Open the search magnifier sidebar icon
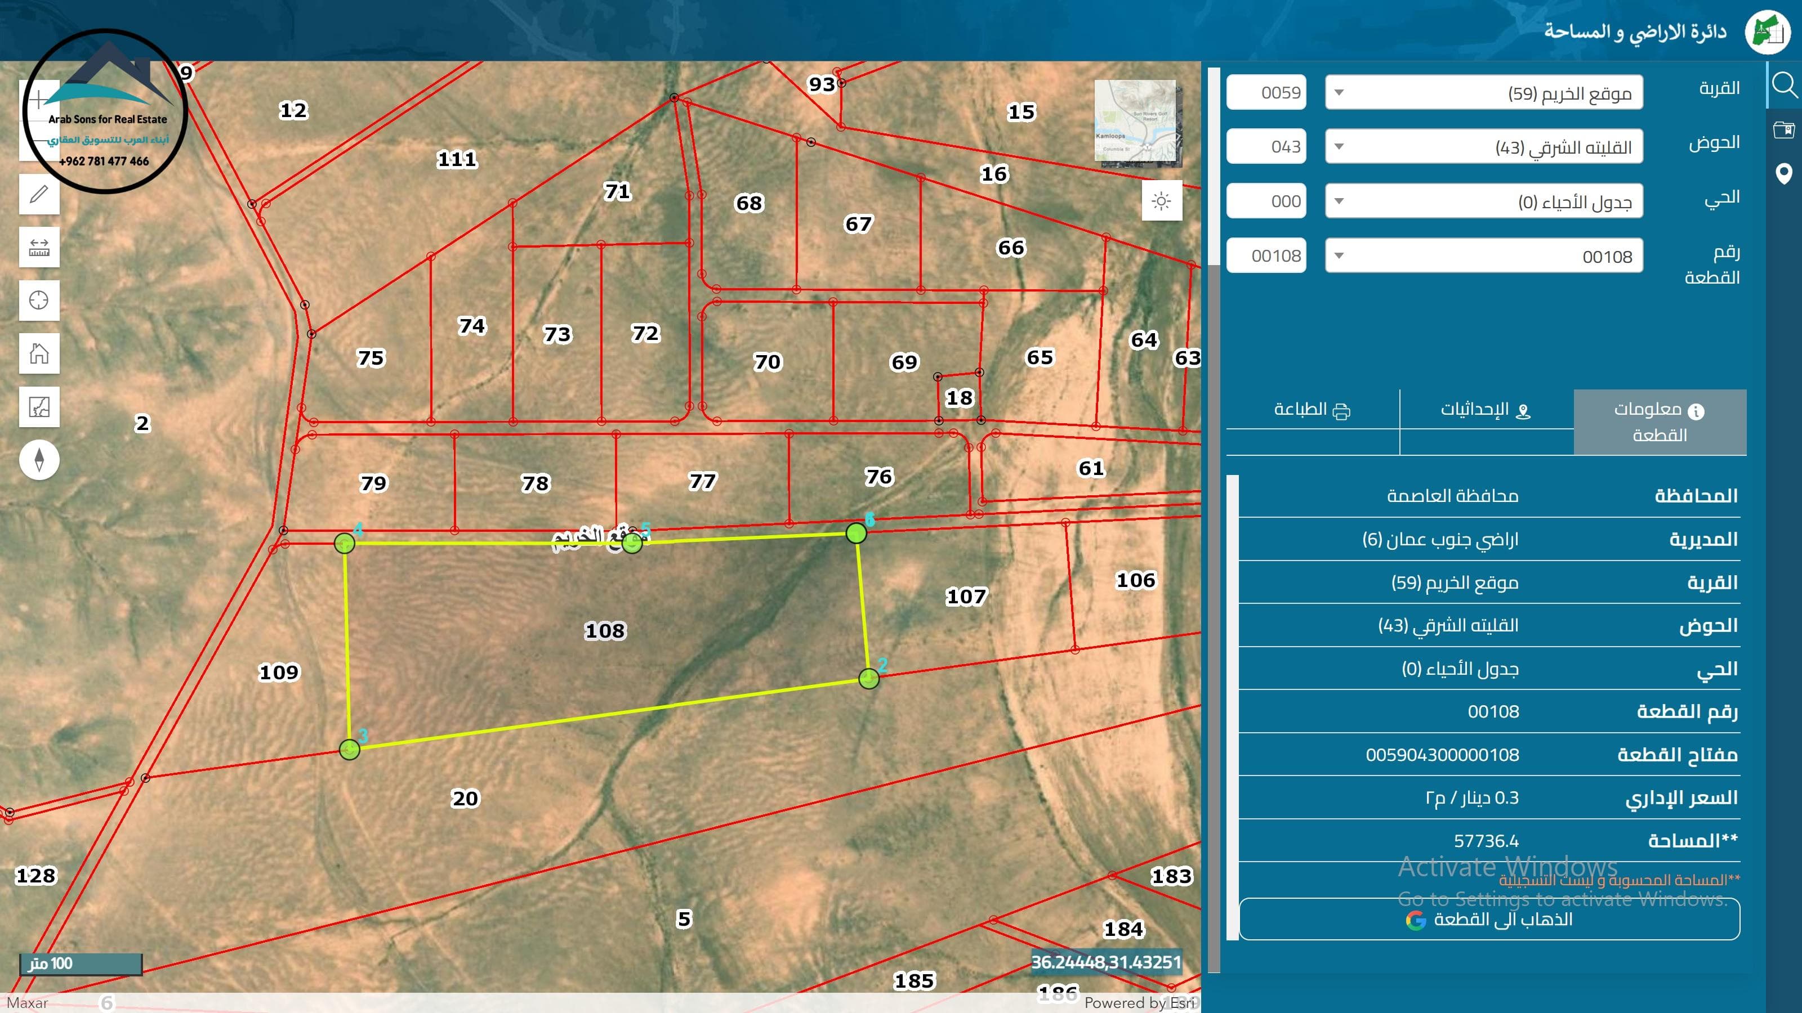 [1784, 84]
